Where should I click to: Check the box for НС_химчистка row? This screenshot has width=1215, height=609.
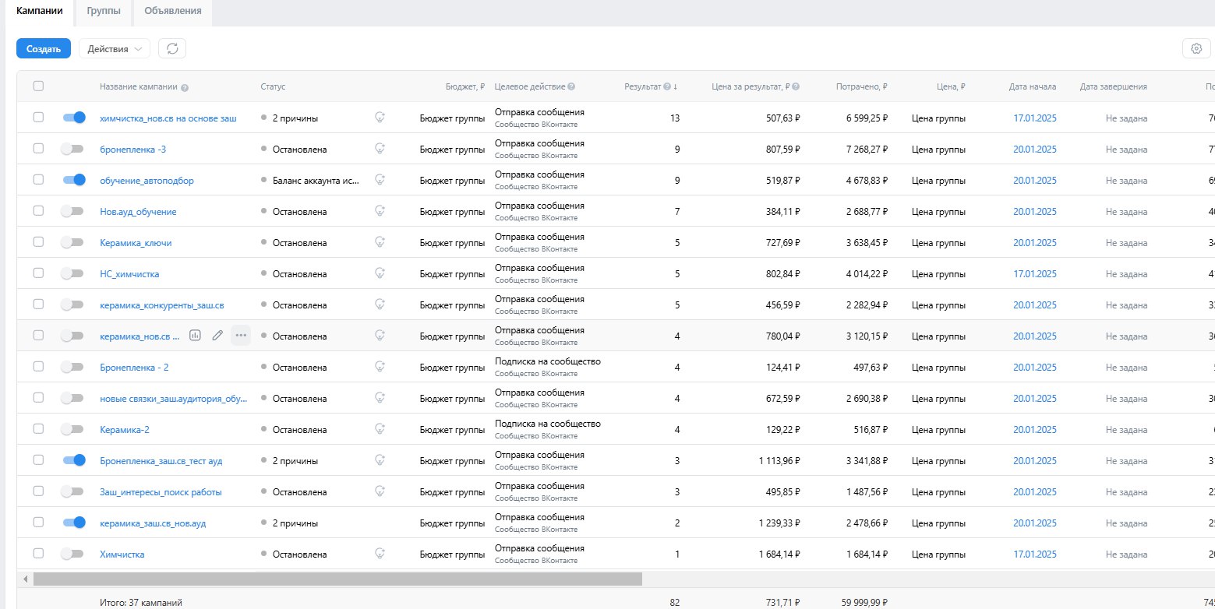tap(38, 273)
